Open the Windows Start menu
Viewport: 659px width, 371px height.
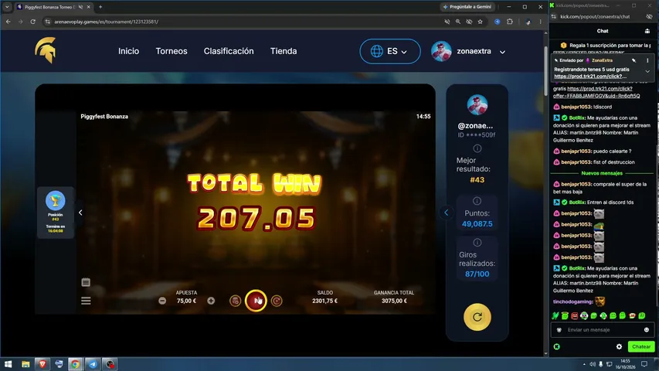8,364
